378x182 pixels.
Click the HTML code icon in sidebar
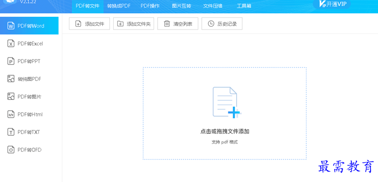pos(11,114)
